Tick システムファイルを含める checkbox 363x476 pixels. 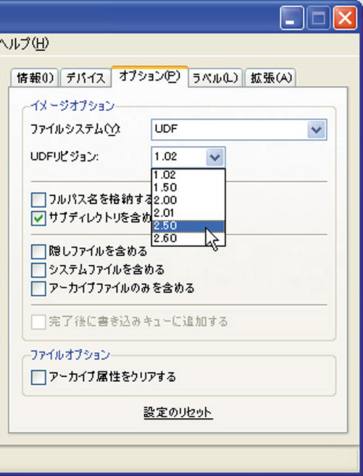point(38,270)
